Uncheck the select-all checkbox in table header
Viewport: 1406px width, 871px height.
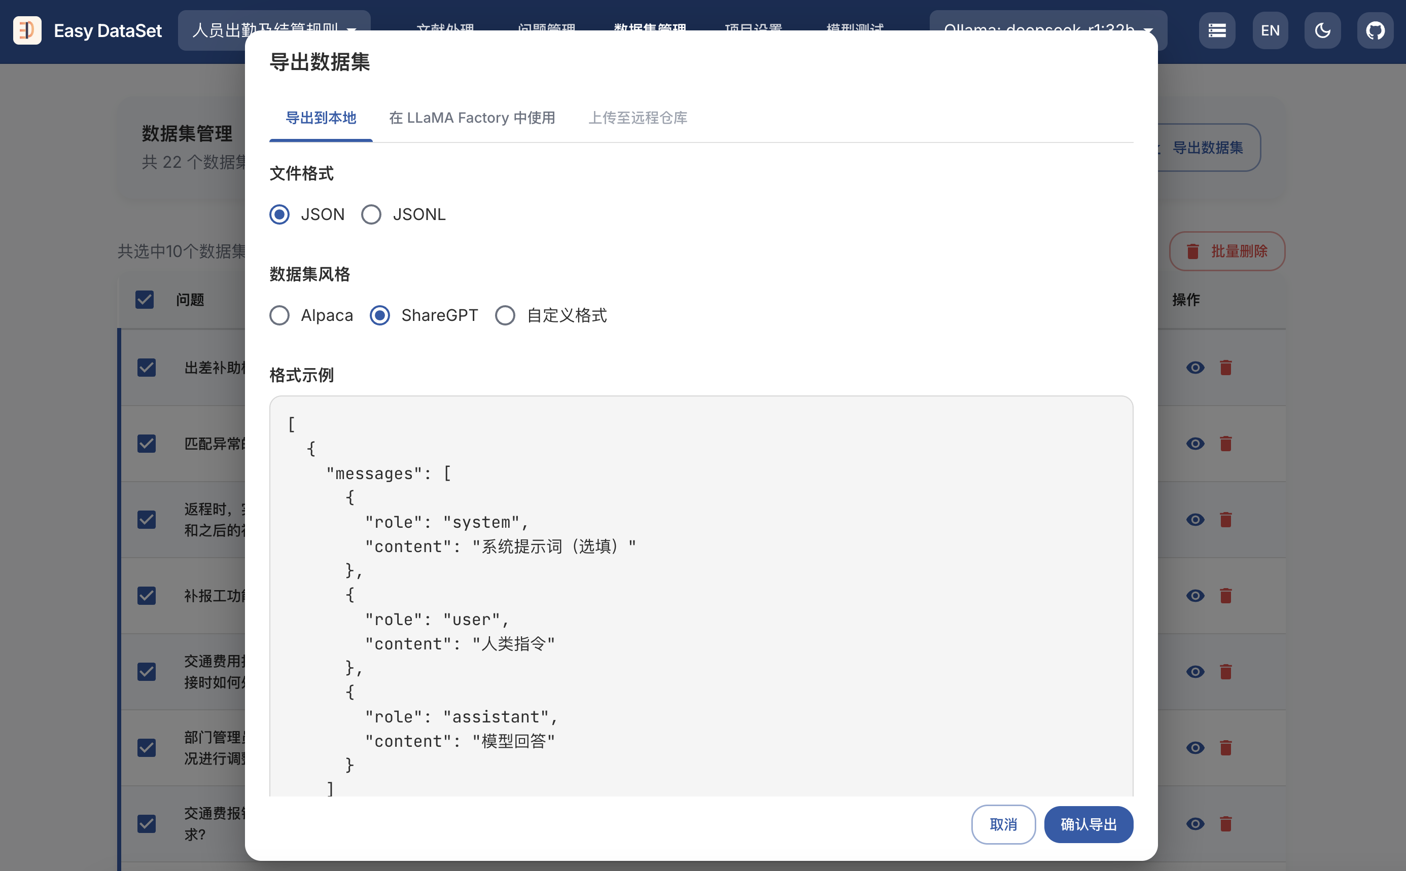click(x=144, y=300)
